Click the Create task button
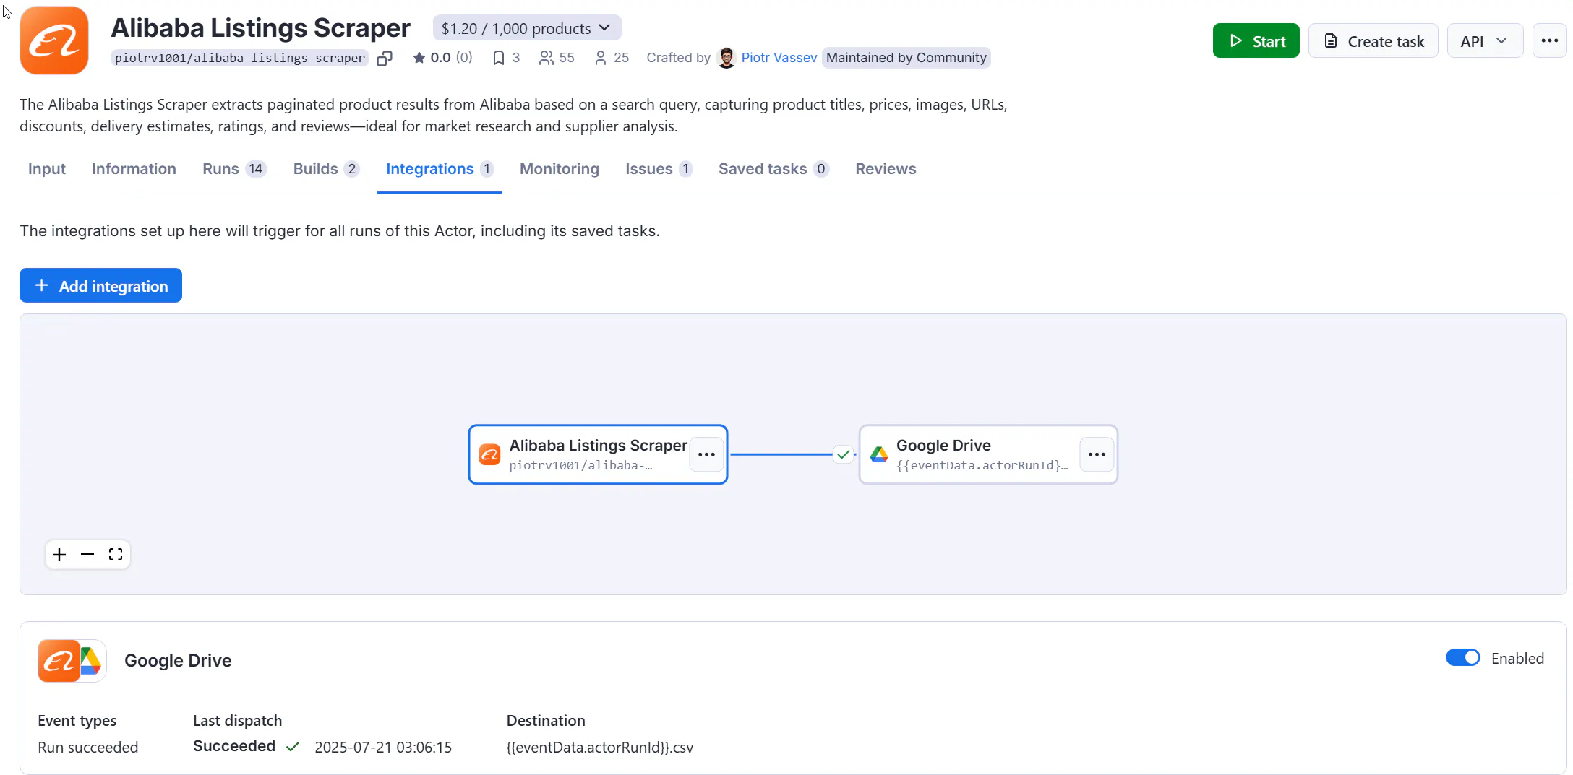This screenshot has width=1573, height=775. pos(1373,40)
